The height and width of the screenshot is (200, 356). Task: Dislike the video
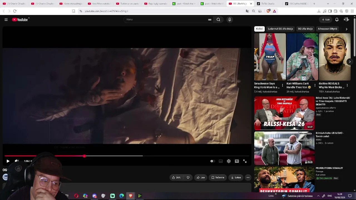pos(188,177)
